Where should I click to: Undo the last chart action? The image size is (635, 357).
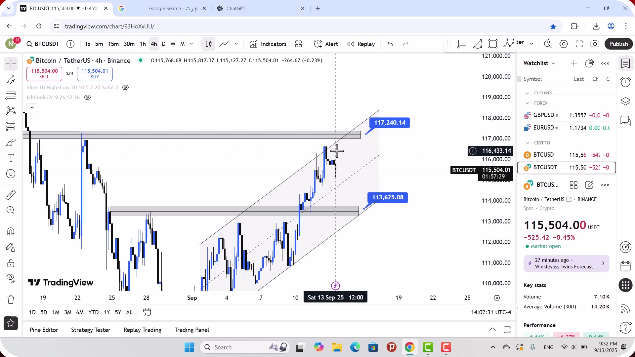click(390, 44)
